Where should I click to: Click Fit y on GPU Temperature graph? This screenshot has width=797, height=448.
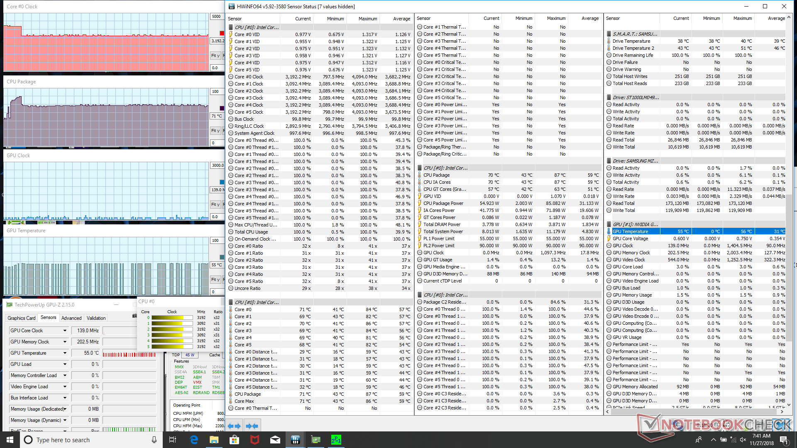(215, 280)
